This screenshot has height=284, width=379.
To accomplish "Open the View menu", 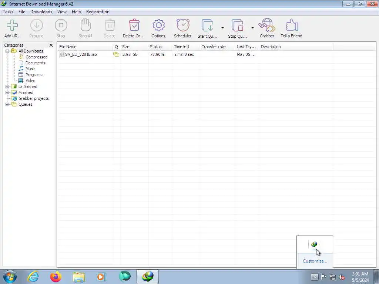I will [62, 12].
